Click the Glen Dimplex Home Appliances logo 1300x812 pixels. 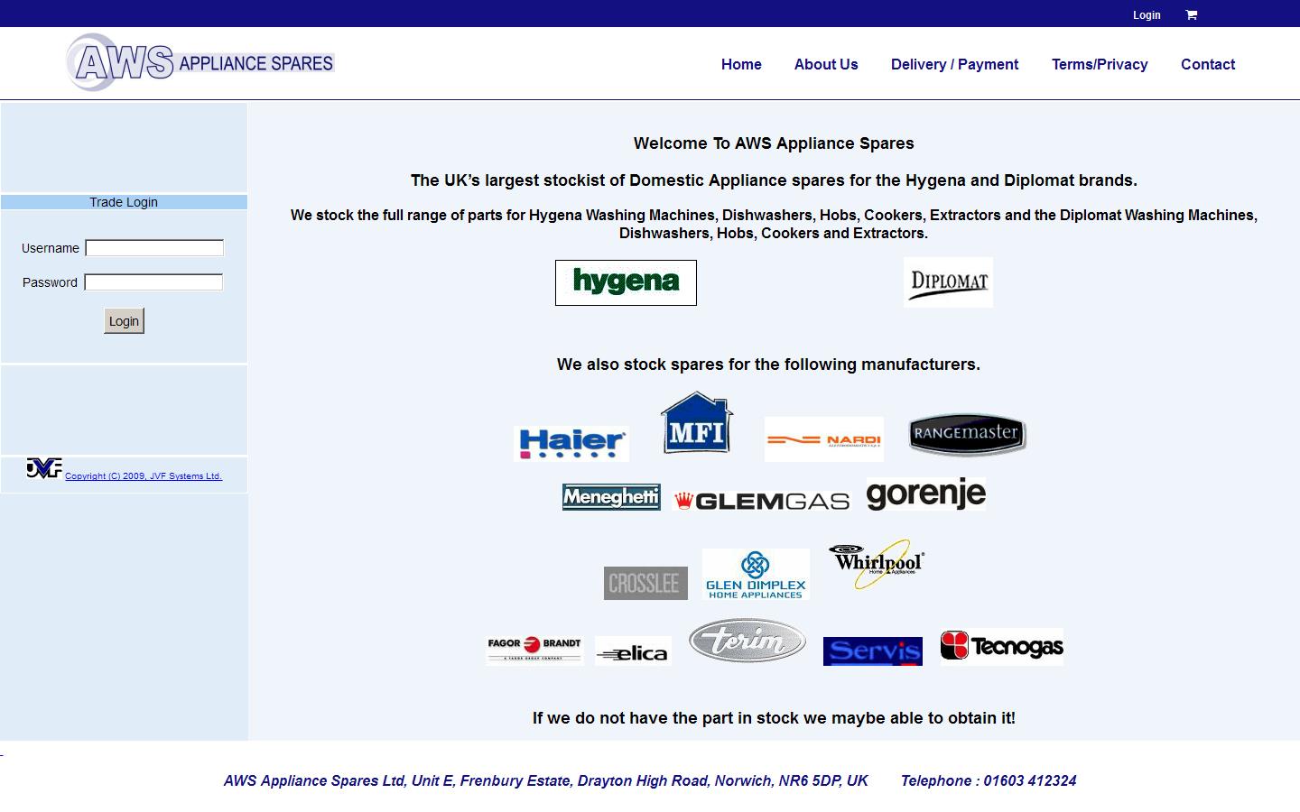(755, 574)
